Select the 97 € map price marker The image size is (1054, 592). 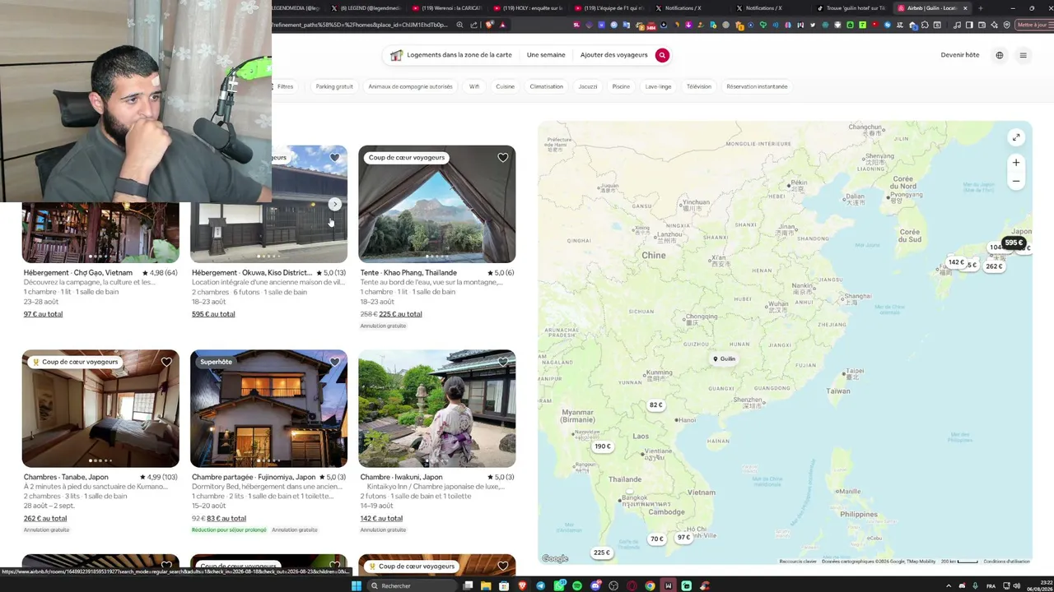(x=683, y=538)
